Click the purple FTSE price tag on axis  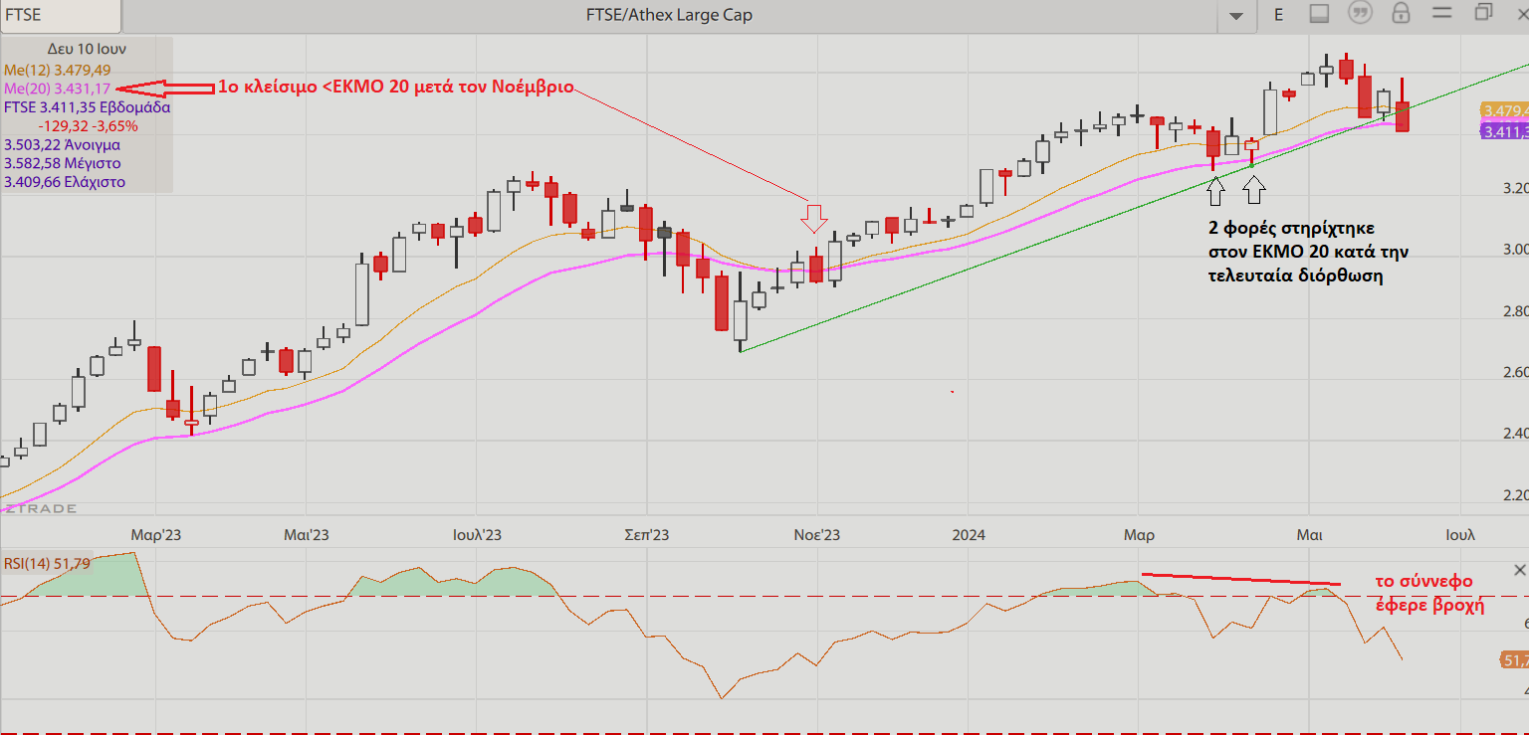tap(1504, 131)
